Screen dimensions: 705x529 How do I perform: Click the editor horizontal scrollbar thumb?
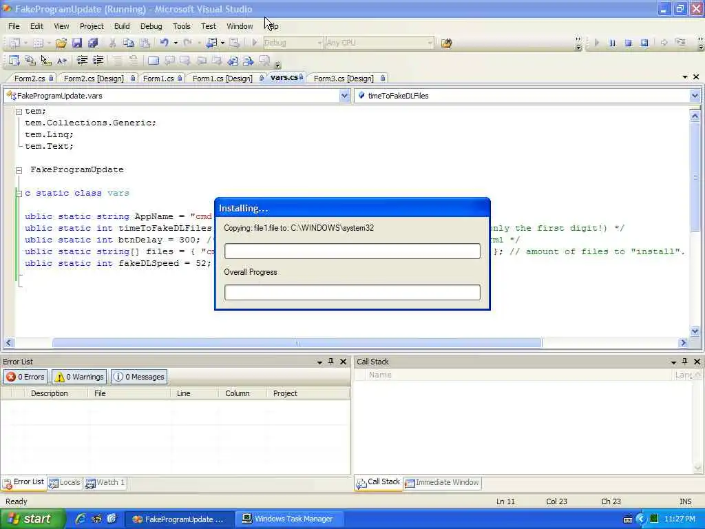point(297,343)
